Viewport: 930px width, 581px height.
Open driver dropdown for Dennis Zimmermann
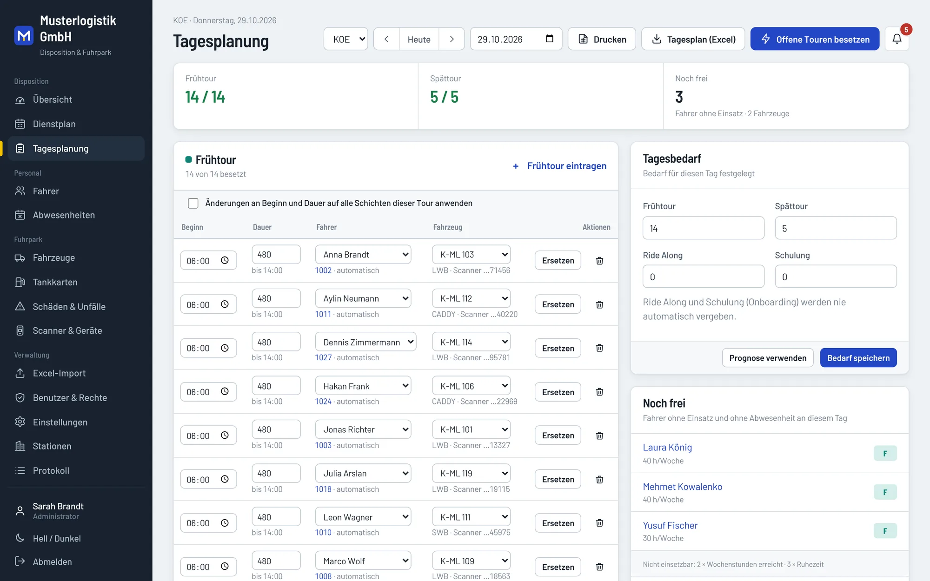pyautogui.click(x=365, y=342)
